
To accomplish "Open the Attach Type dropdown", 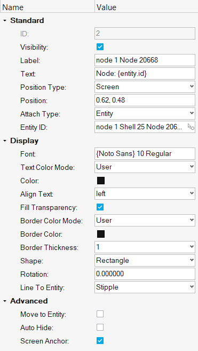I will [x=145, y=113].
